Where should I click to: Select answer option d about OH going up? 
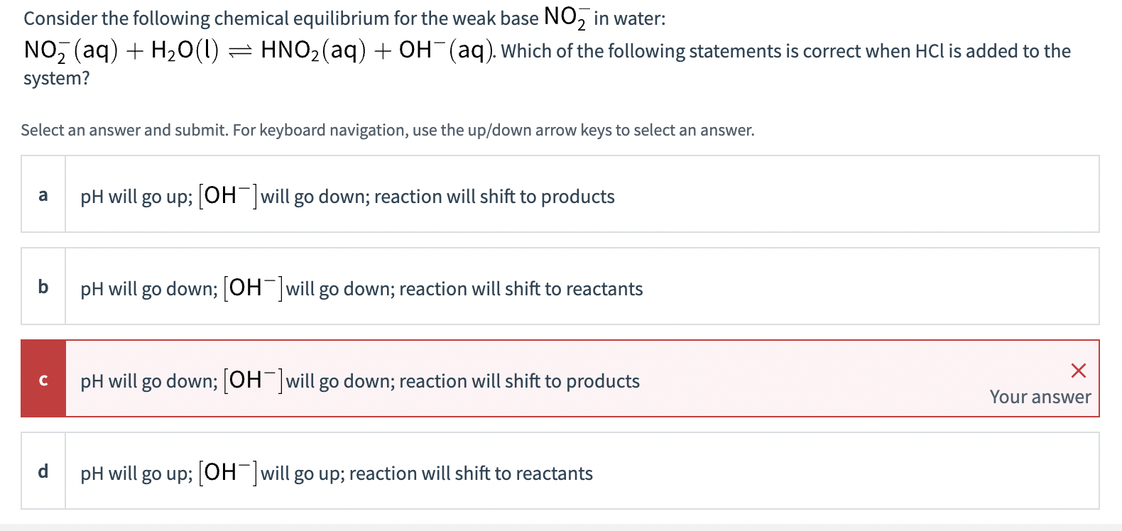(x=336, y=471)
